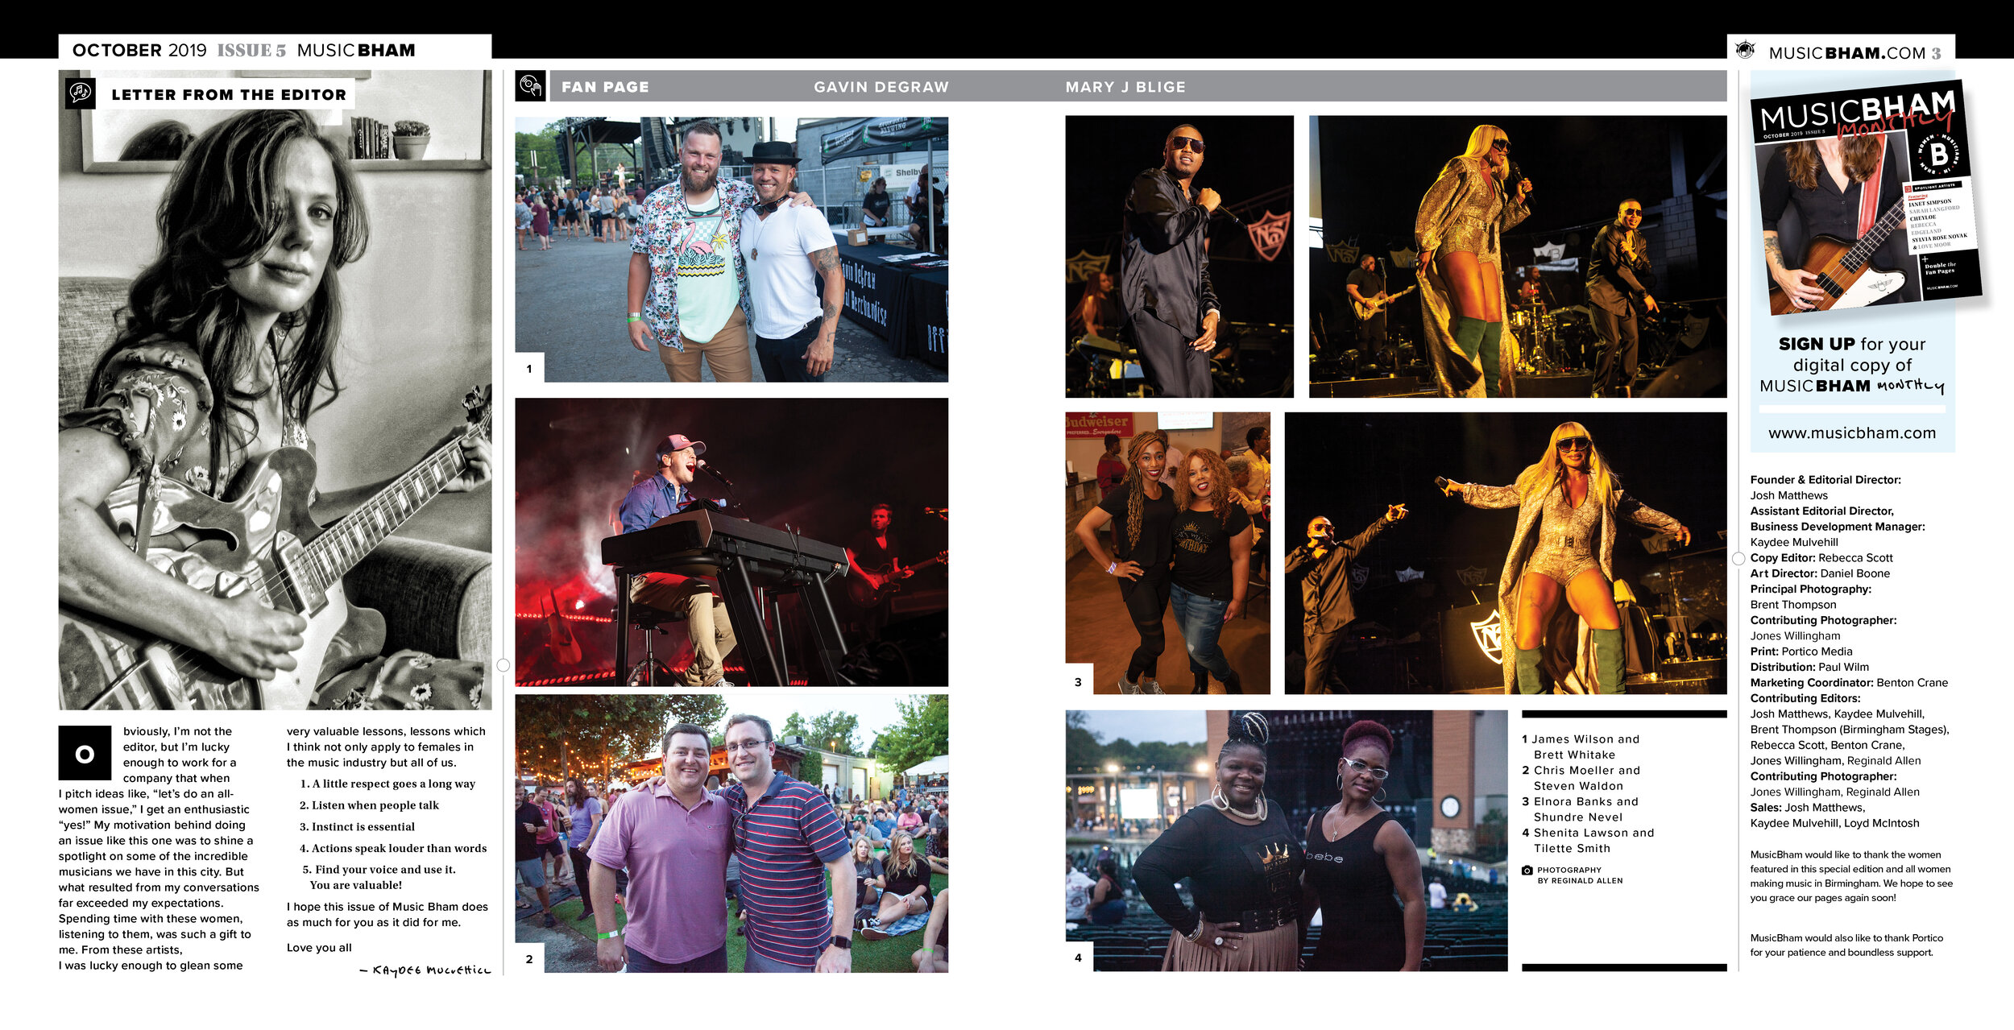Click the PHOTOGRAPHY BY REGINALD ALLEN credit
The image size is (2014, 1030).
click(1579, 875)
